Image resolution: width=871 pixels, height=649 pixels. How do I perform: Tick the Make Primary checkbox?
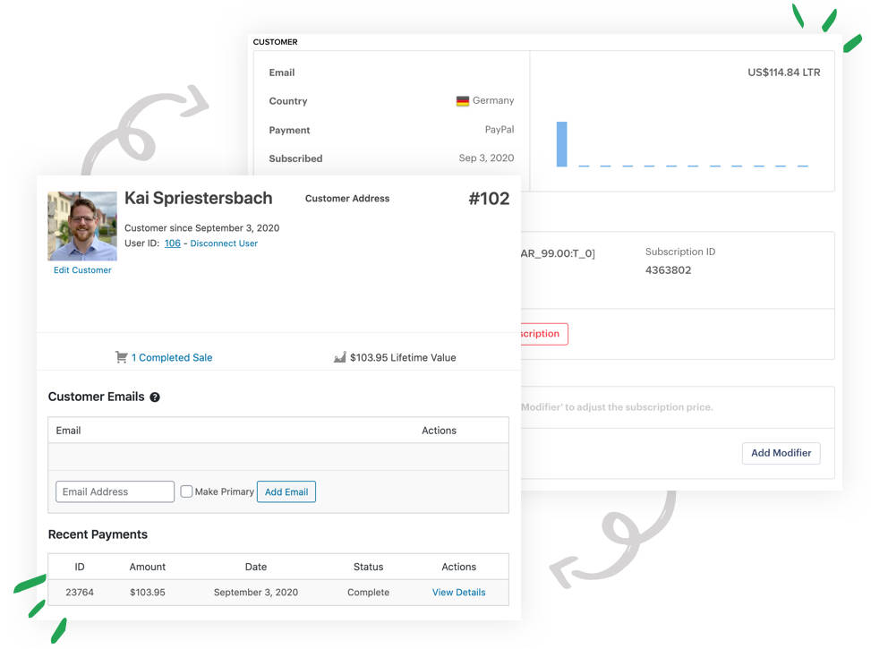[186, 491]
